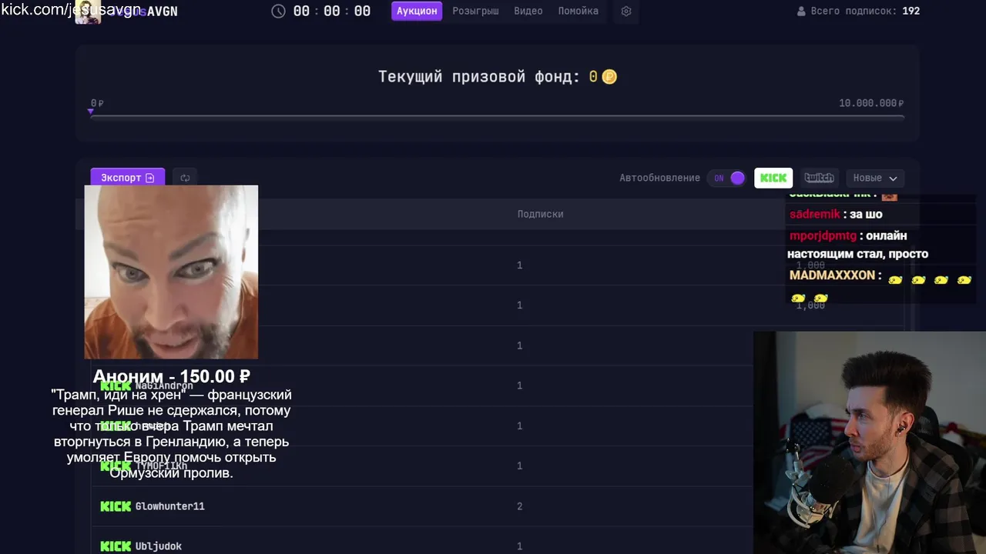Click the sadremik chat username
The image size is (986, 554).
point(814,215)
